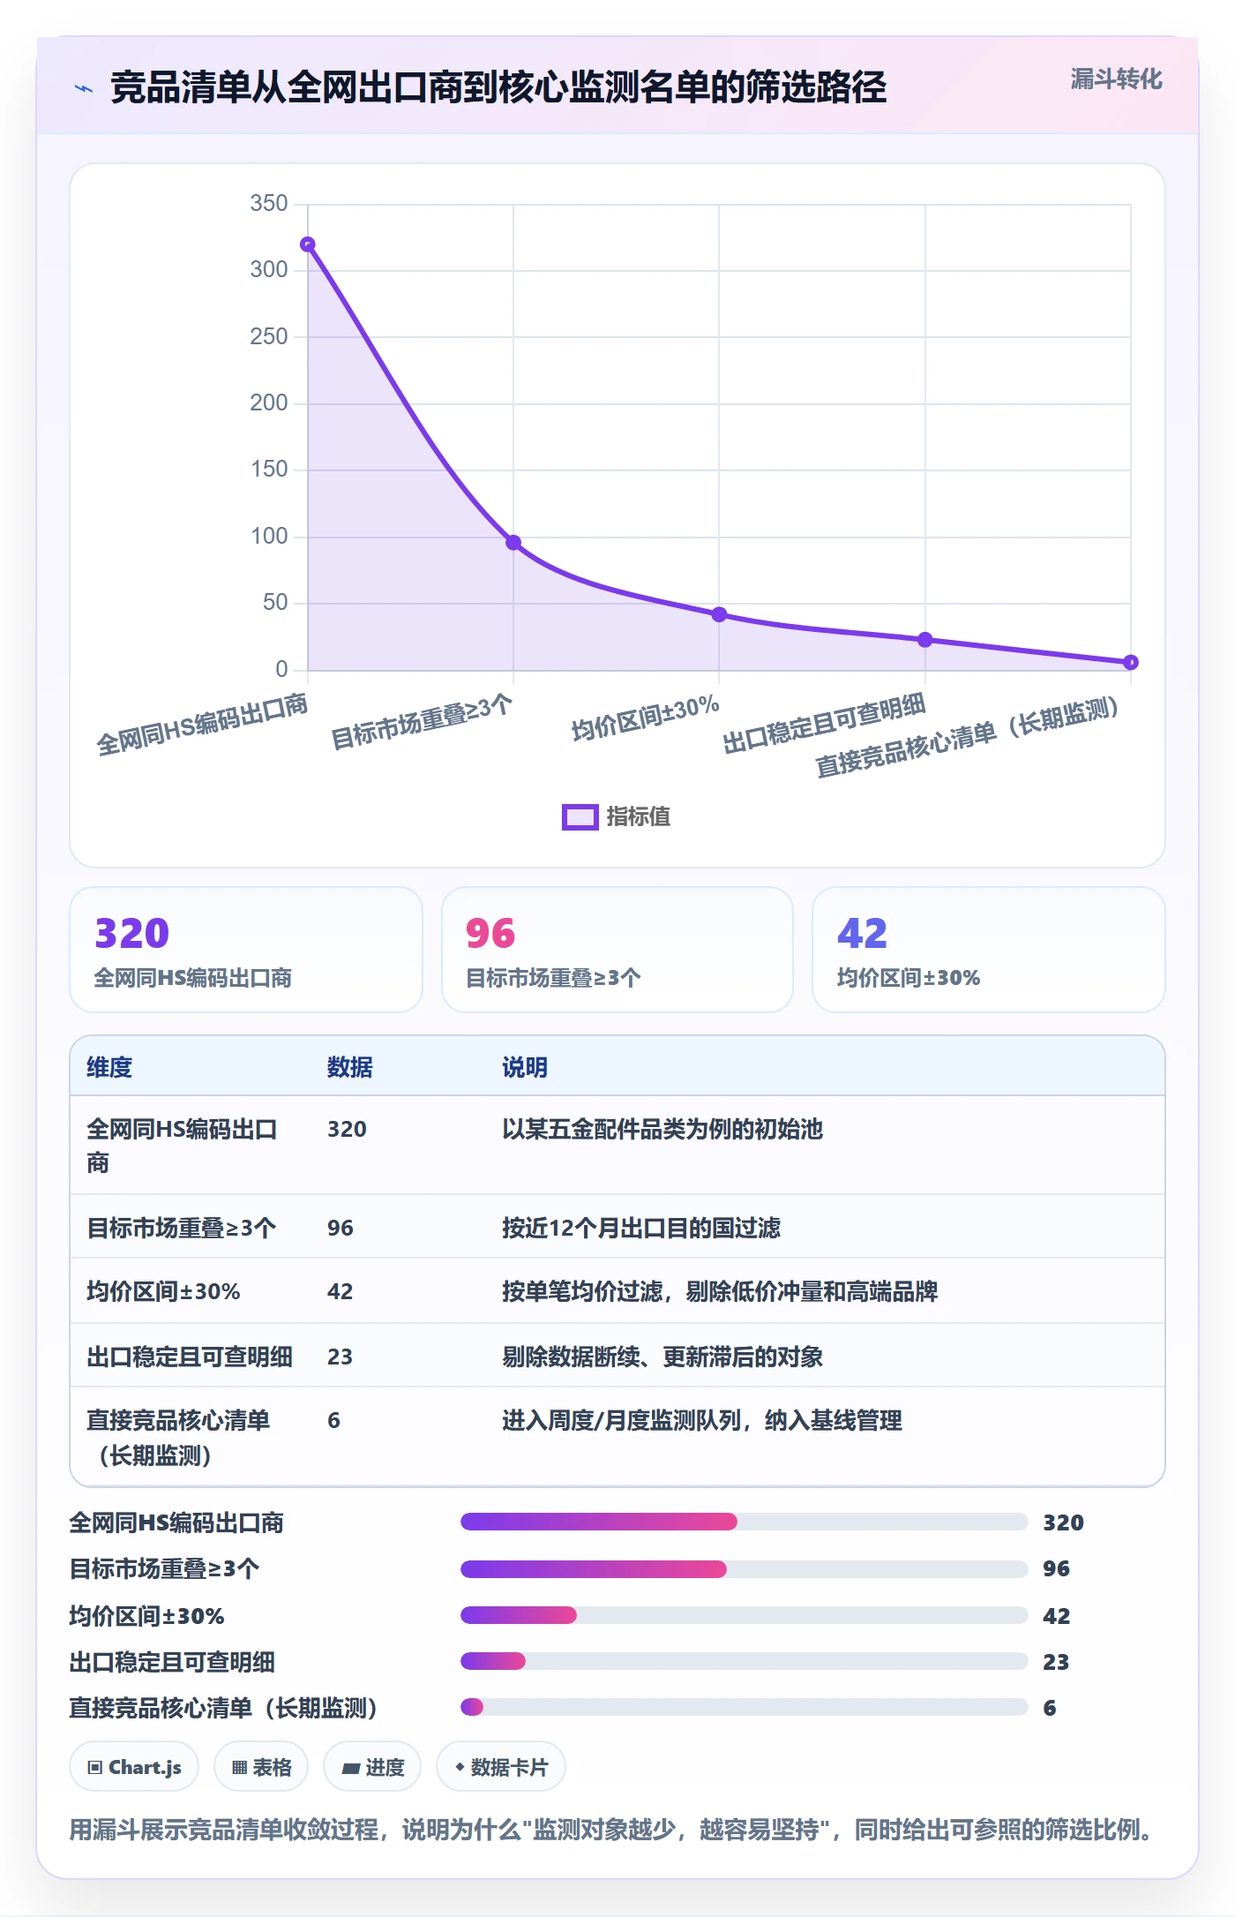Click table cell 按近12个月出口目的国过滤

[x=641, y=1228]
